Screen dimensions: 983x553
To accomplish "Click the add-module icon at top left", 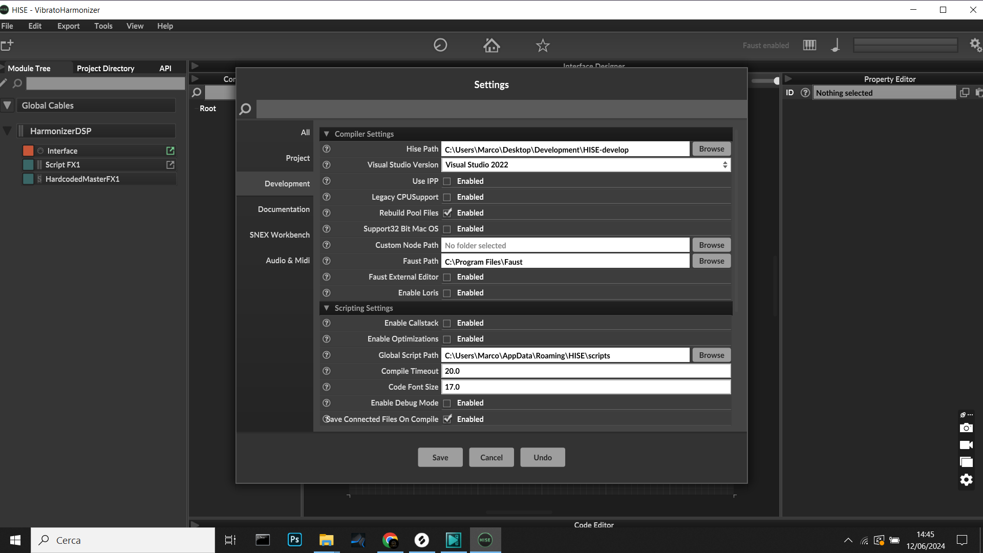I will point(7,45).
